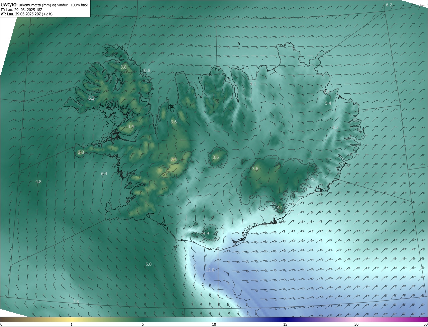This screenshot has height=327, width=428.
Task: Click the 6.8 value label on the map
Action: coord(147,70)
